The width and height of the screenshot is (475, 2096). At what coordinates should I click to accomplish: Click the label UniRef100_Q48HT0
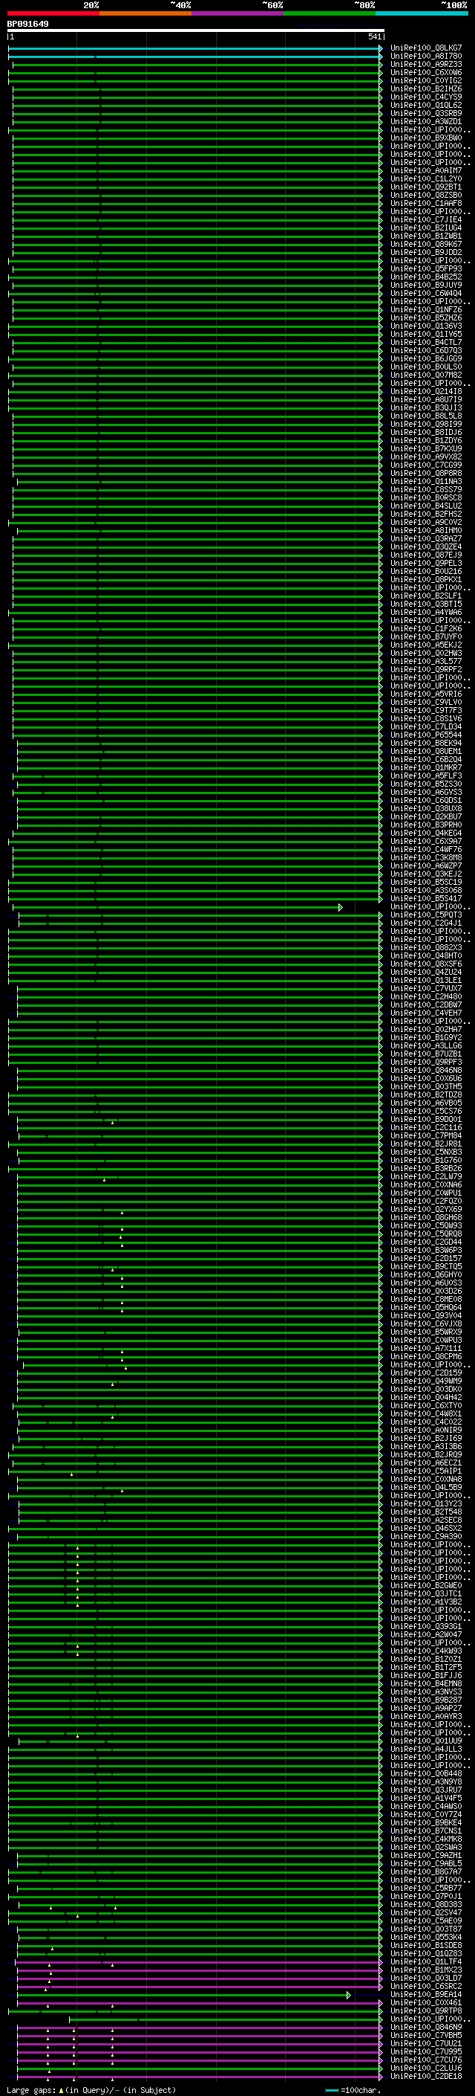point(426,955)
